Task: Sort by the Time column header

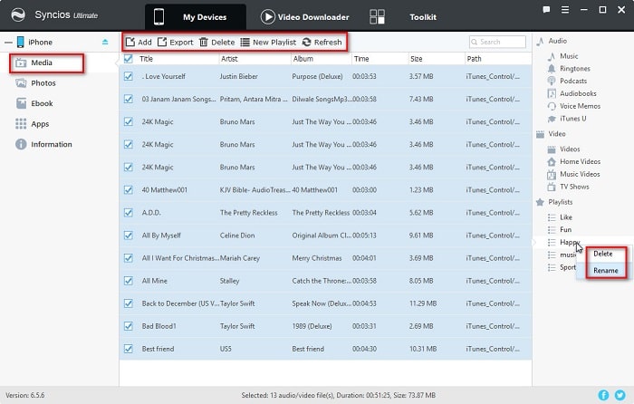Action: [x=361, y=59]
